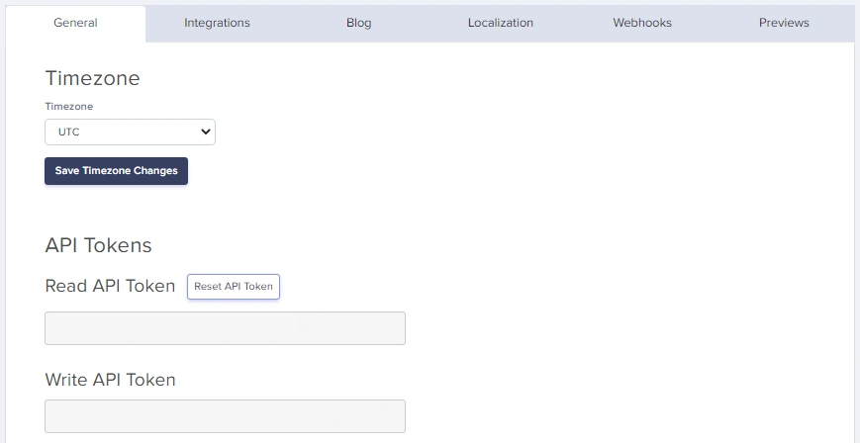Viewport: 860px width, 443px height.
Task: Click the API Tokens section heading
Action: pos(98,245)
